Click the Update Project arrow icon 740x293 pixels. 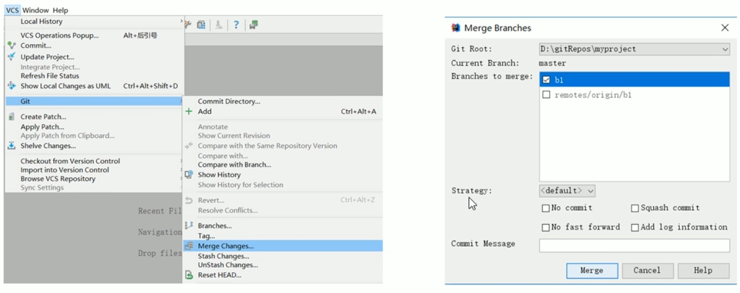click(12, 57)
